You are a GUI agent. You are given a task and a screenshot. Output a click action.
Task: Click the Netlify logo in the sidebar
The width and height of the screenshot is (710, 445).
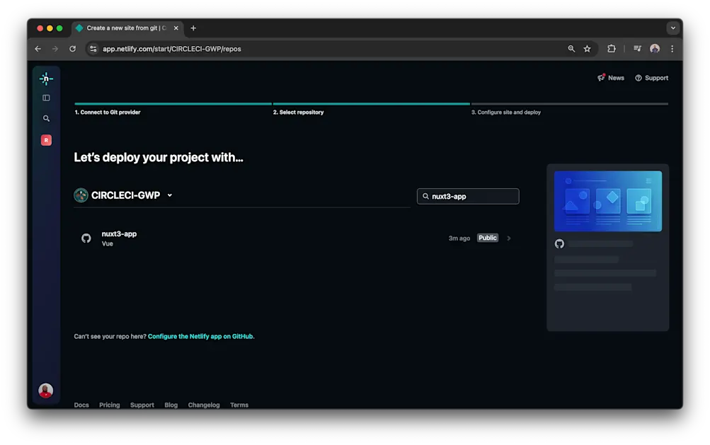pyautogui.click(x=45, y=79)
